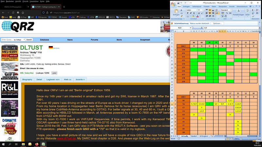Click the Increase Font Size icon in Excel
The height and width of the screenshot is (147, 262).
[x=199, y=13]
